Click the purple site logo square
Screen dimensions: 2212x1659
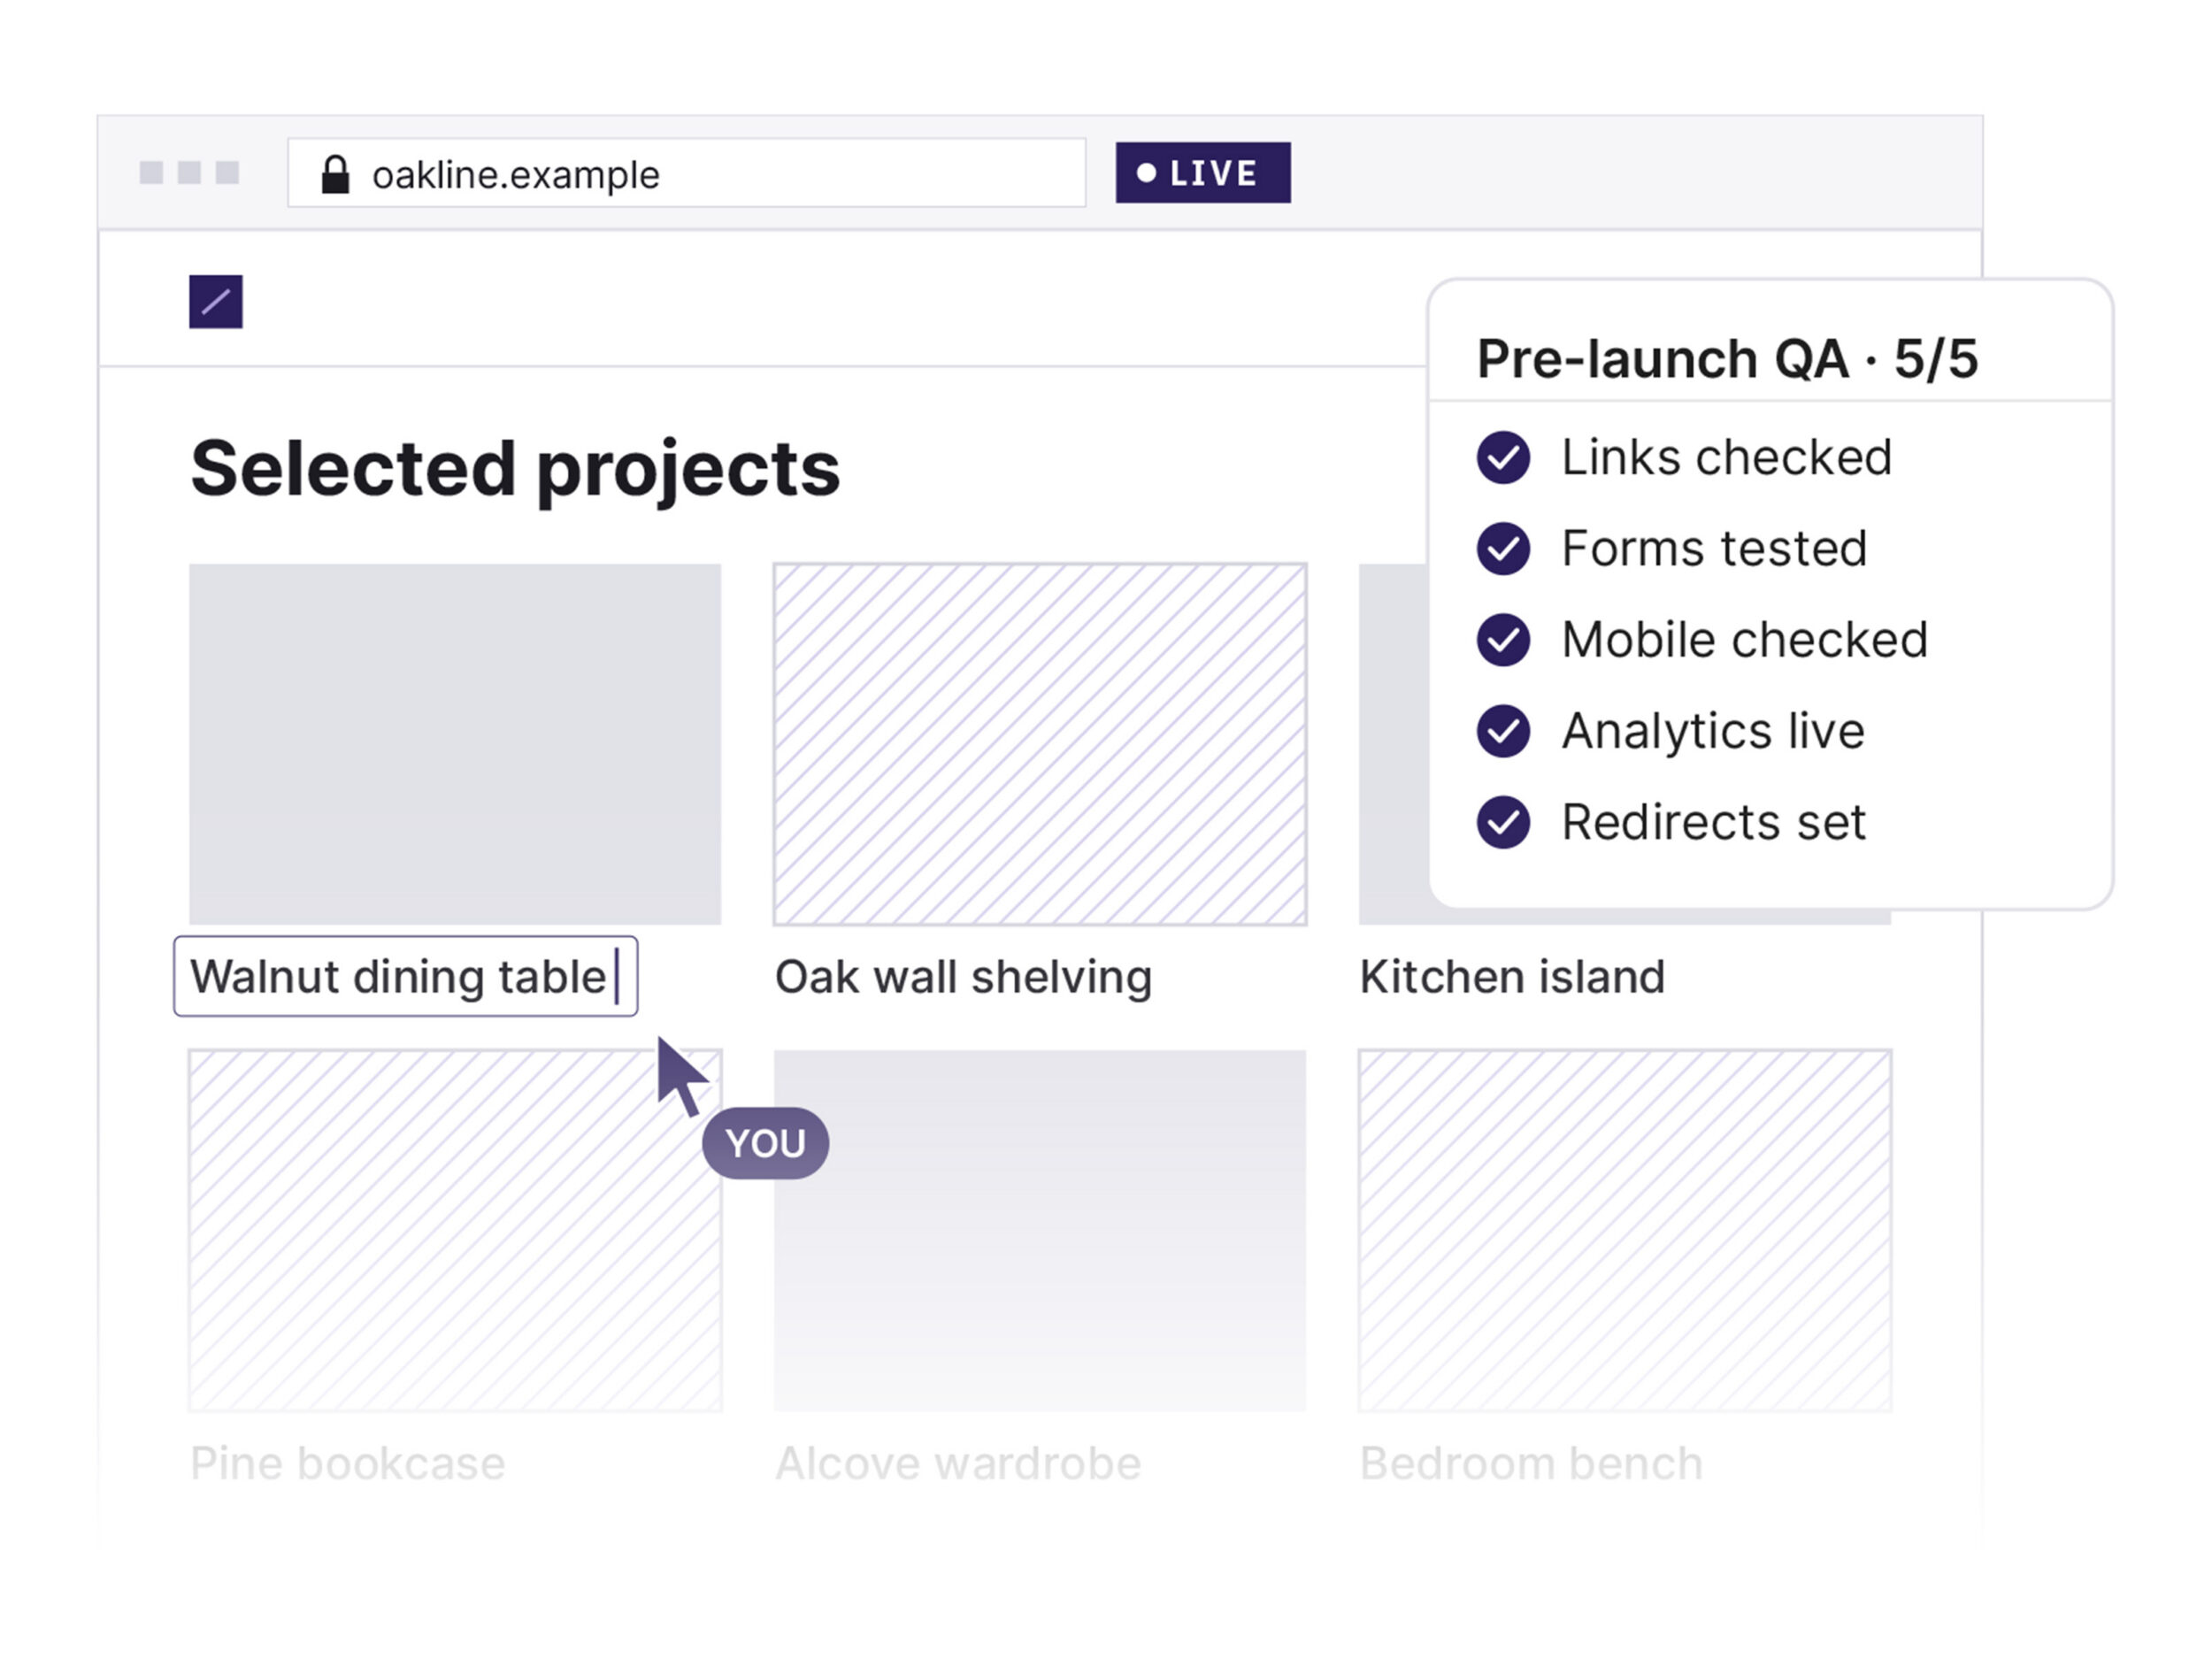tap(216, 301)
